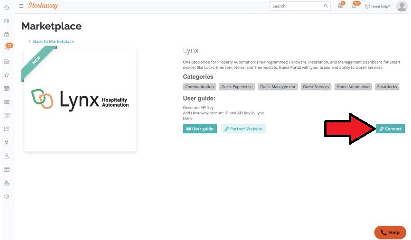Select the Guest Management category tag

(278, 87)
